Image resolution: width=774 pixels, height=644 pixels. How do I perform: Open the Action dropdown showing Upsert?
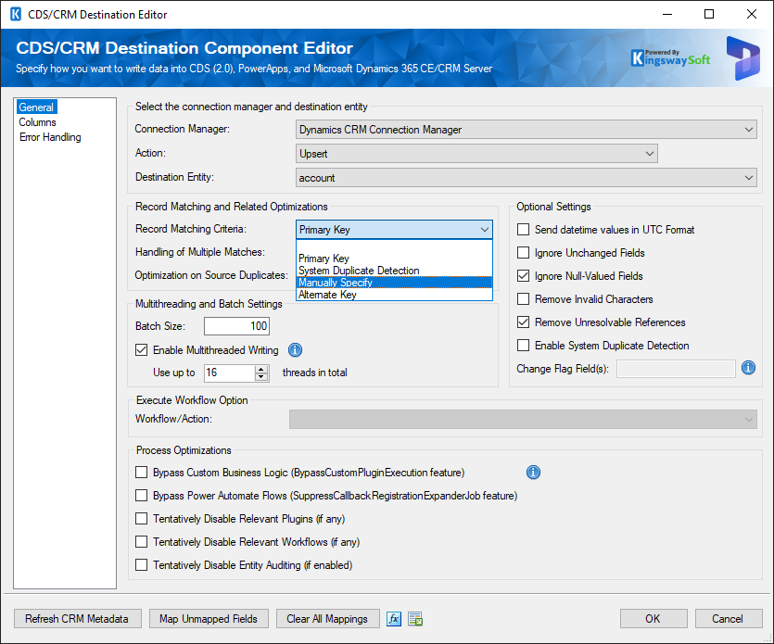pyautogui.click(x=476, y=154)
